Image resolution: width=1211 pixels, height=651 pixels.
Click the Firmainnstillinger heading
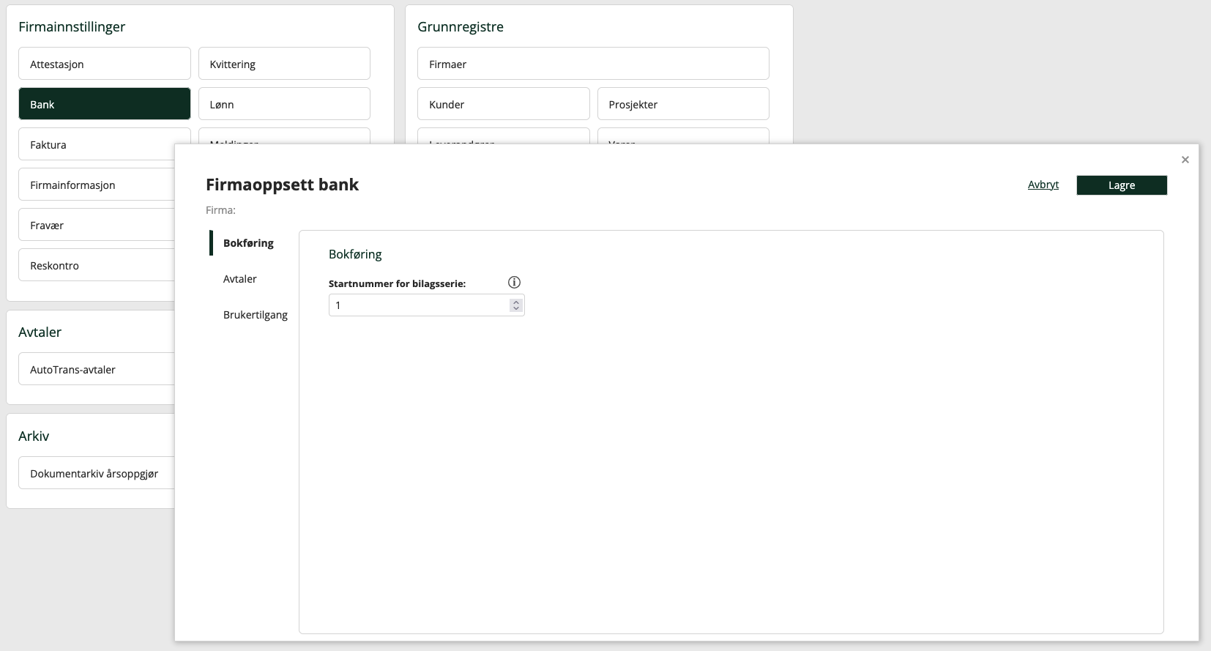pos(72,27)
